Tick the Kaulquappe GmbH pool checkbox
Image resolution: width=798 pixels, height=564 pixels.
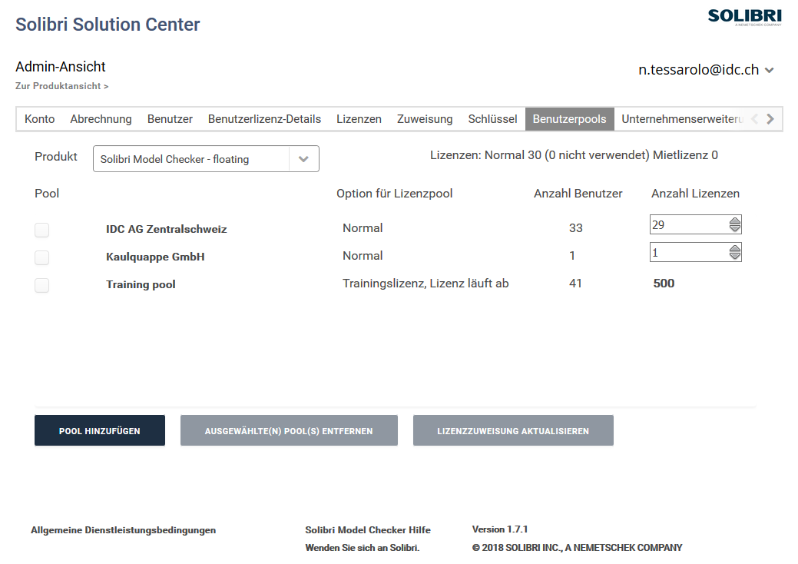click(41, 257)
